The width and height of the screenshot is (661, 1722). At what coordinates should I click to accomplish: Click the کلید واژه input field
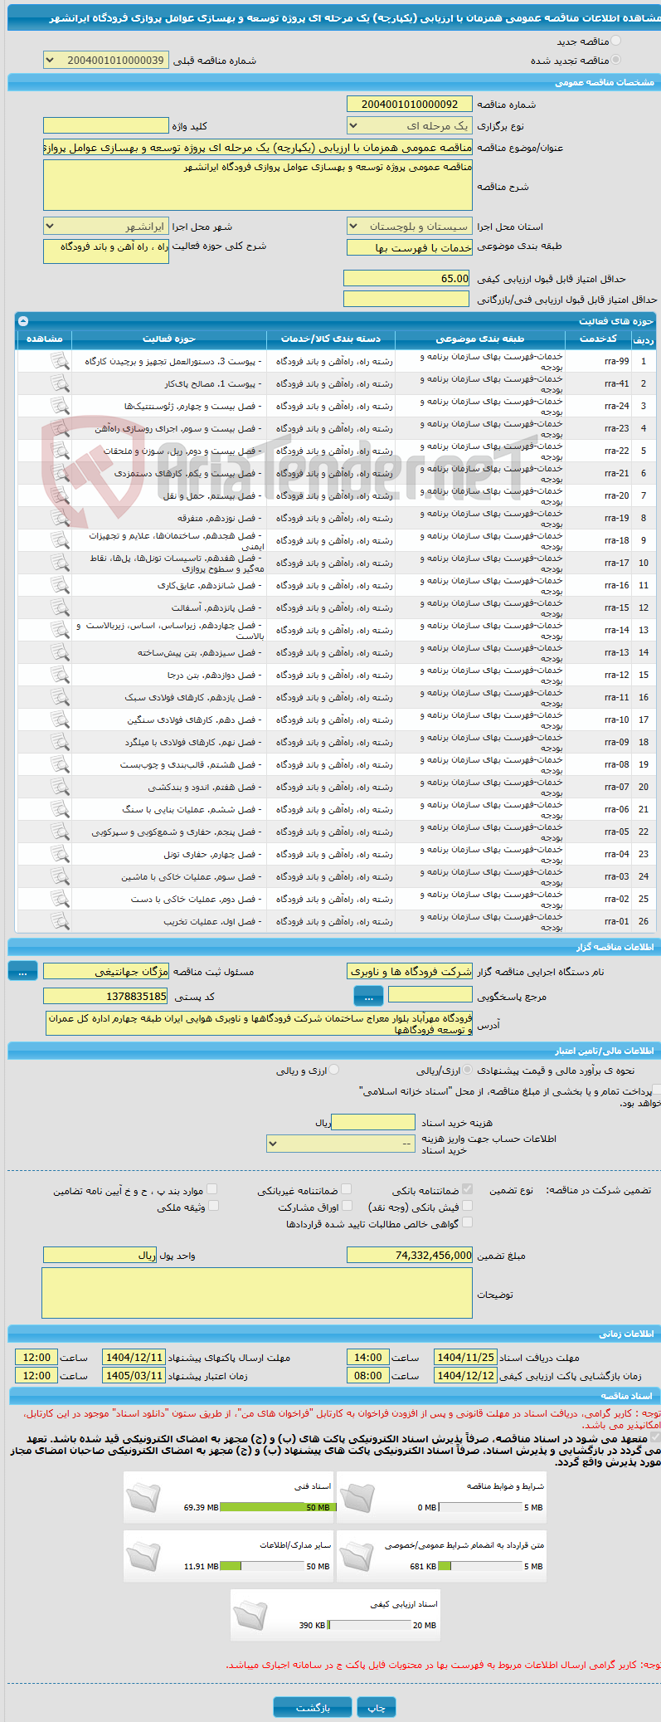[x=106, y=125]
